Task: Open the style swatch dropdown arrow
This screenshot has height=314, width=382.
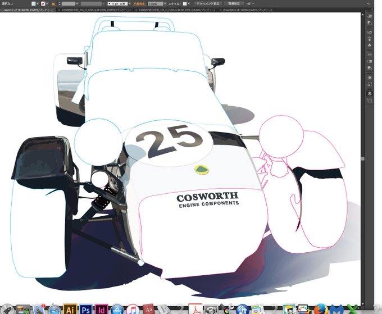Action: click(189, 4)
